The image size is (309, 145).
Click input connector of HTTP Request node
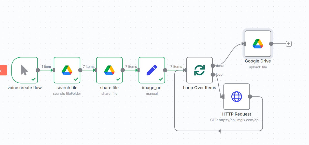point(223,96)
